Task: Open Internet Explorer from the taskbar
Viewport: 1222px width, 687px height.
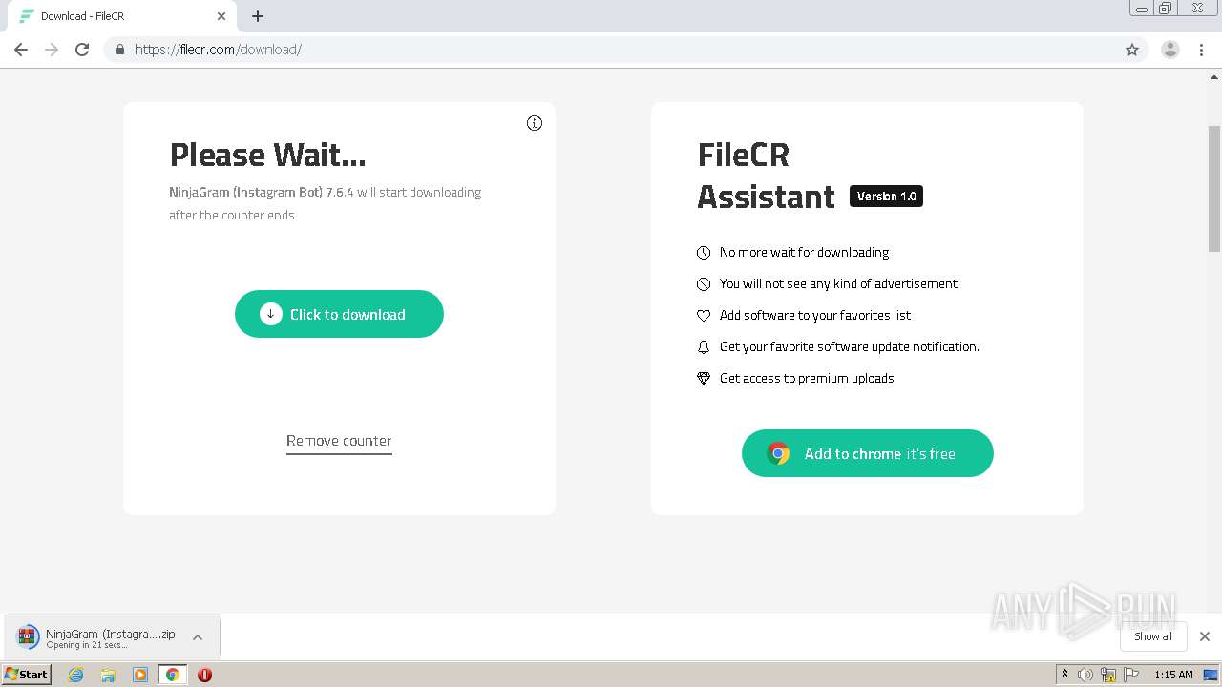Action: click(76, 675)
